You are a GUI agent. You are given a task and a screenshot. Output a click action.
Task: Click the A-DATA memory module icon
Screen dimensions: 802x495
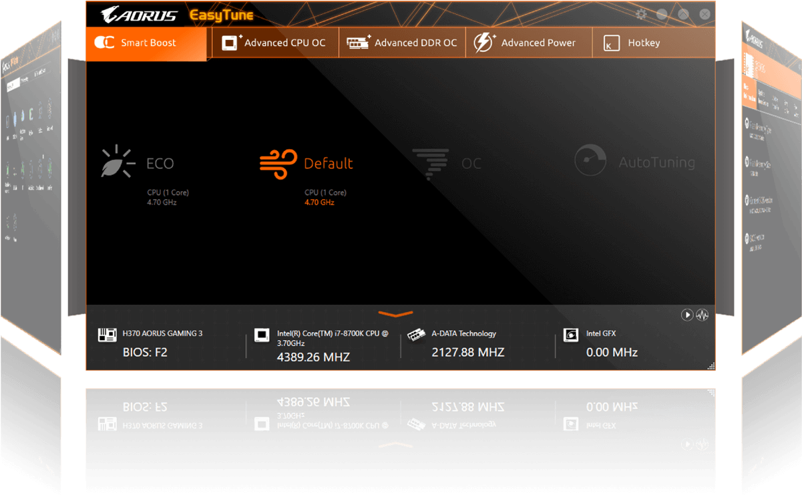coord(417,334)
